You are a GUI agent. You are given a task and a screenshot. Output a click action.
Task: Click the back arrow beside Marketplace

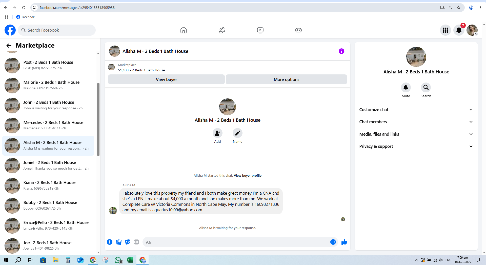coord(9,46)
